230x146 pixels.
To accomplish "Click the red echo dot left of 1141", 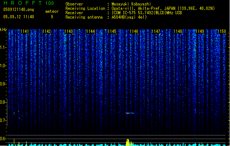I will (14, 114).
